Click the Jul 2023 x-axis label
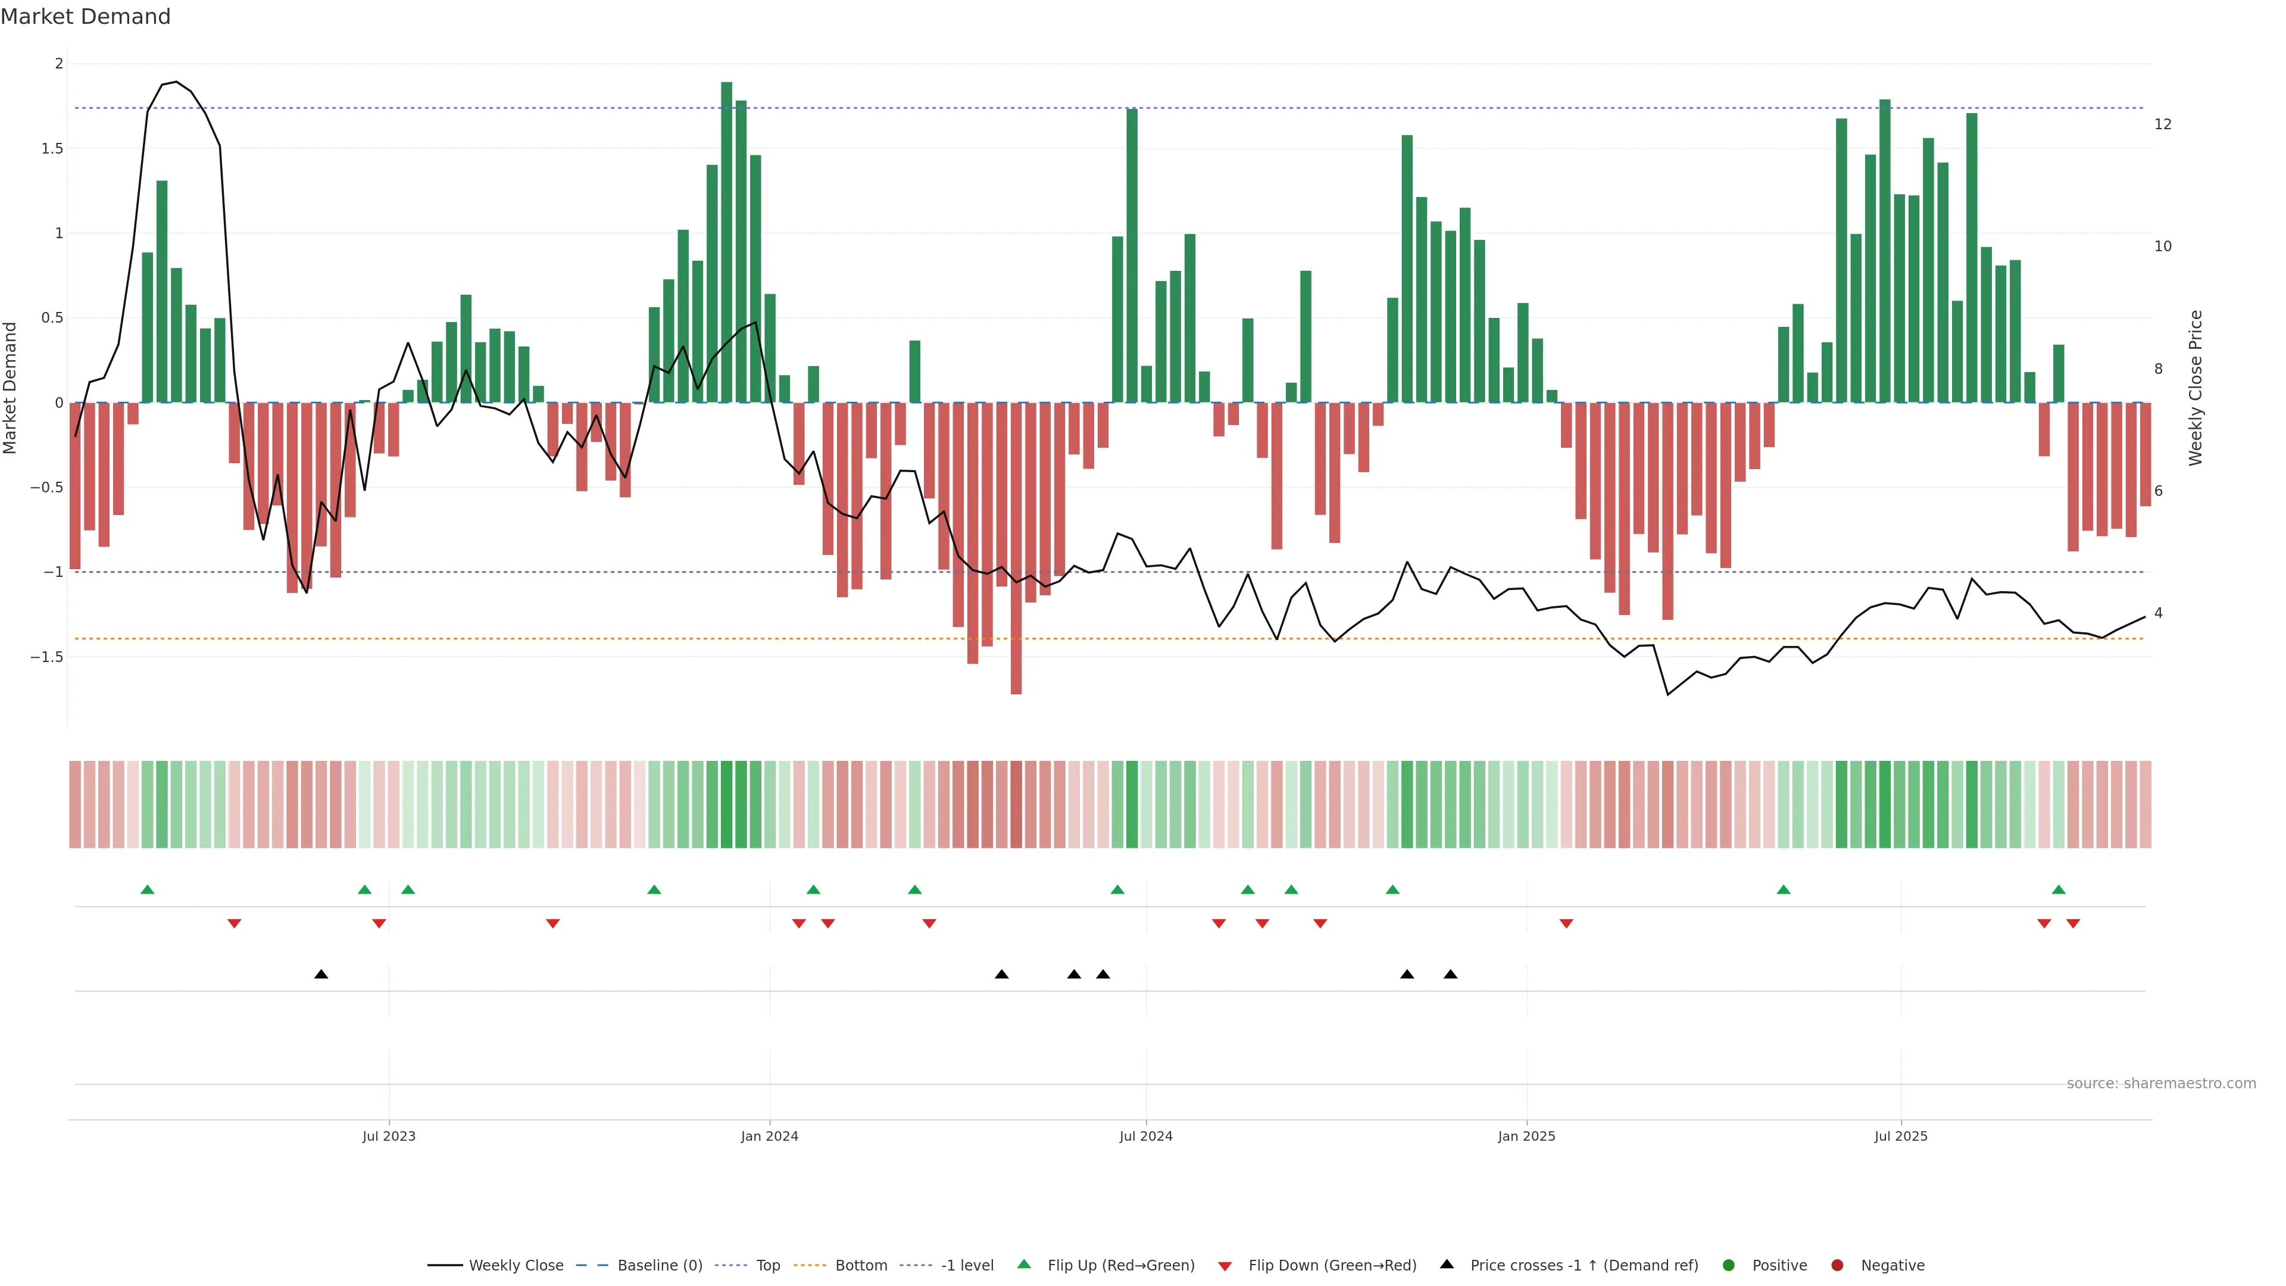Viewport: 2286px width, 1286px height. click(x=389, y=1136)
